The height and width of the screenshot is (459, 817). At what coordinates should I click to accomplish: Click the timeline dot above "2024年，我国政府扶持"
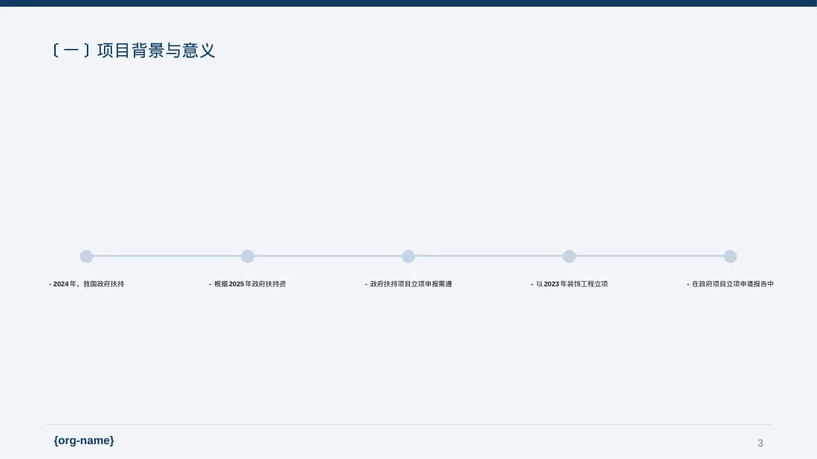[86, 256]
